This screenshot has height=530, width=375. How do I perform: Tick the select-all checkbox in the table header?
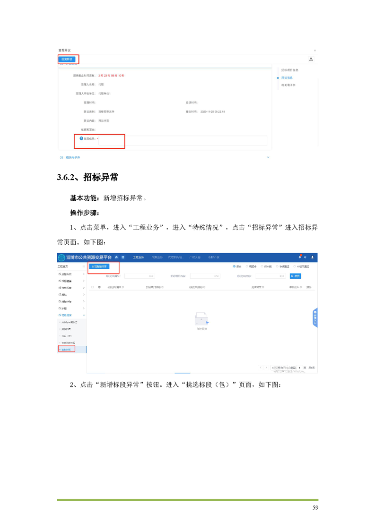93,287
